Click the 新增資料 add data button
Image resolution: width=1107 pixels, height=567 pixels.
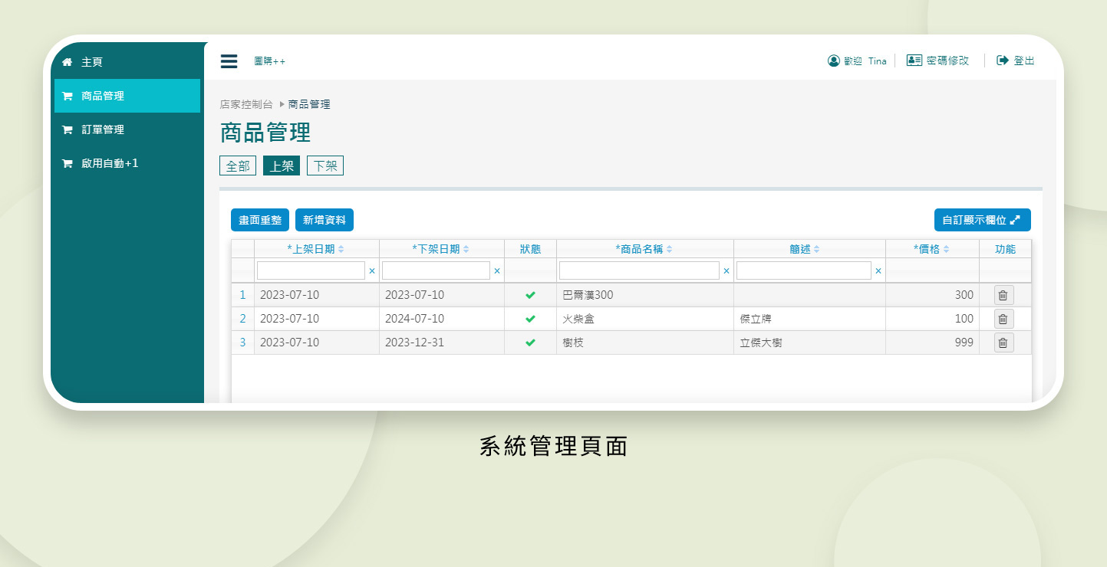click(323, 220)
